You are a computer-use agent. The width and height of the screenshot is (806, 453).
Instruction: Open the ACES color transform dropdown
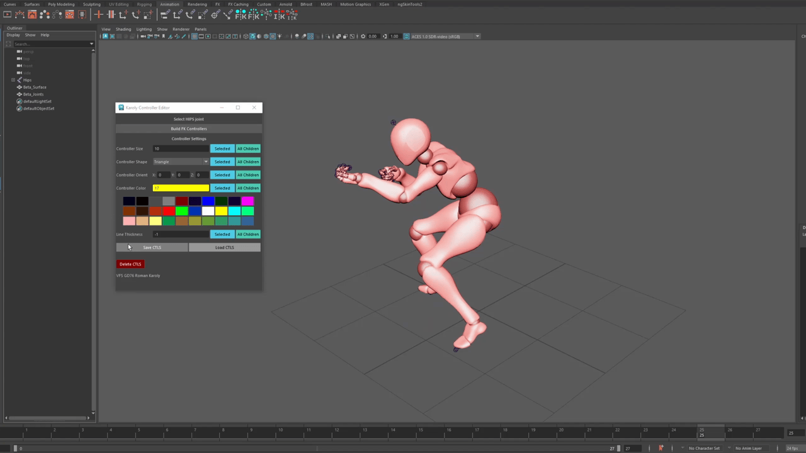pos(445,36)
